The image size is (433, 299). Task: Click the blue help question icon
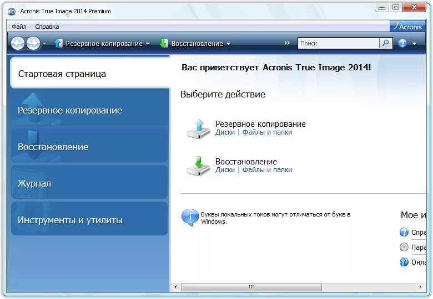[402, 43]
